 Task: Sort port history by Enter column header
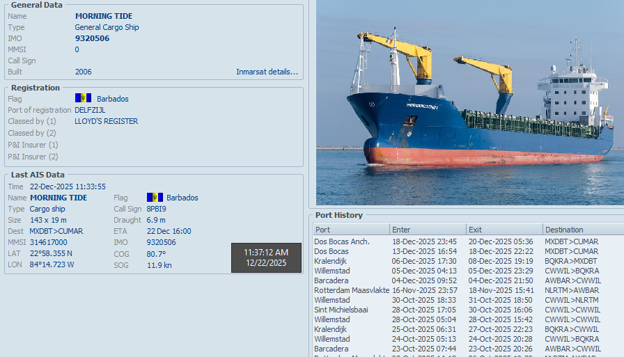click(428, 230)
